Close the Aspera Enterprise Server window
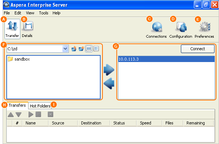 click(x=215, y=5)
